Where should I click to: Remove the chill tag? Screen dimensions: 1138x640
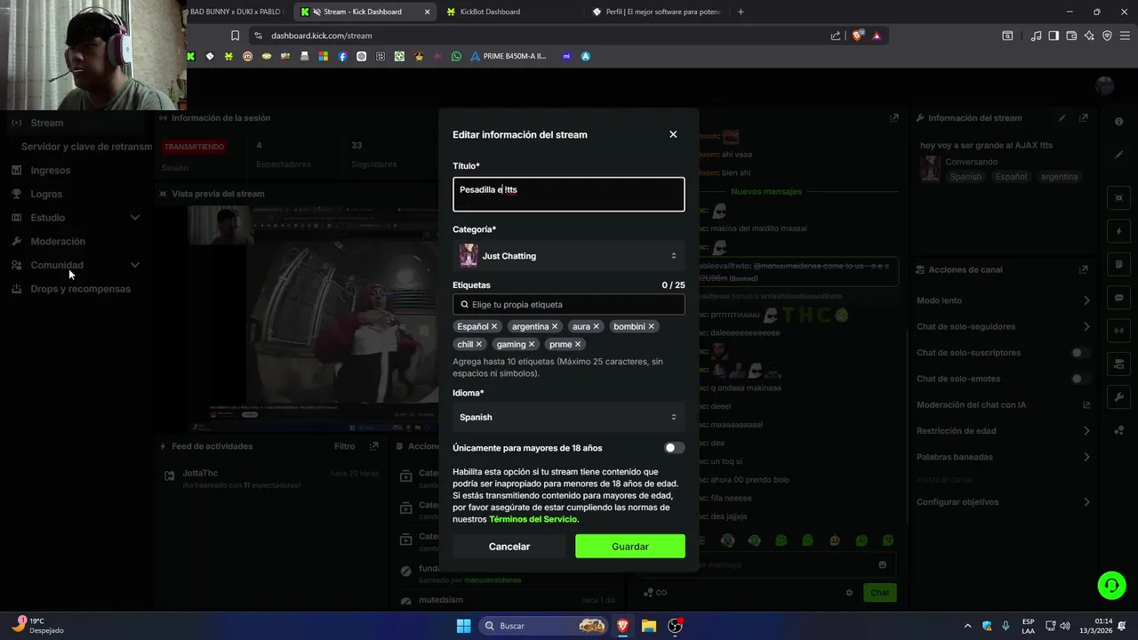pyautogui.click(x=478, y=344)
